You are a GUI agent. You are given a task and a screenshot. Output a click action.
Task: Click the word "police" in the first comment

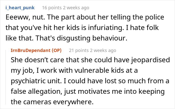click(x=154, y=17)
